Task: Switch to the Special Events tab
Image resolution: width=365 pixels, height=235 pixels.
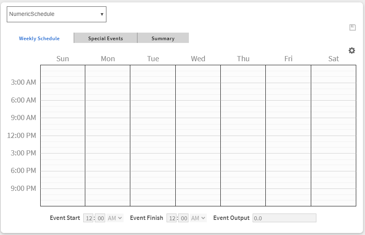Action: pos(106,39)
